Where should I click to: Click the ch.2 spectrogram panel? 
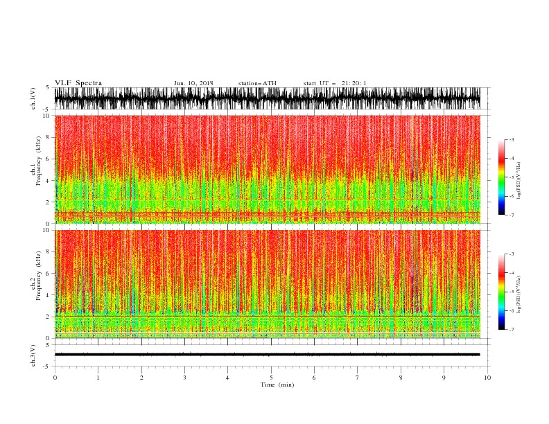click(268, 284)
